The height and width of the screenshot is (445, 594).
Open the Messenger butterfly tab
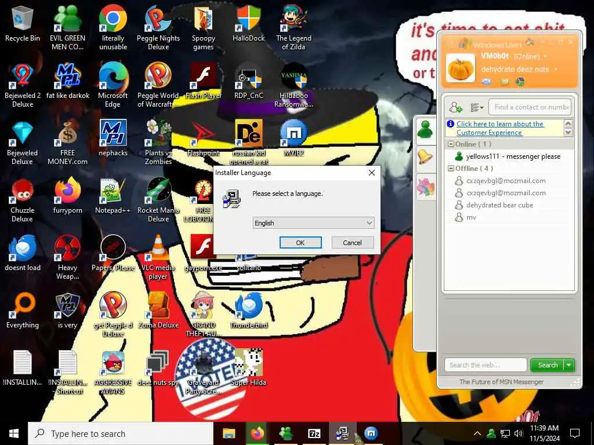pos(425,187)
